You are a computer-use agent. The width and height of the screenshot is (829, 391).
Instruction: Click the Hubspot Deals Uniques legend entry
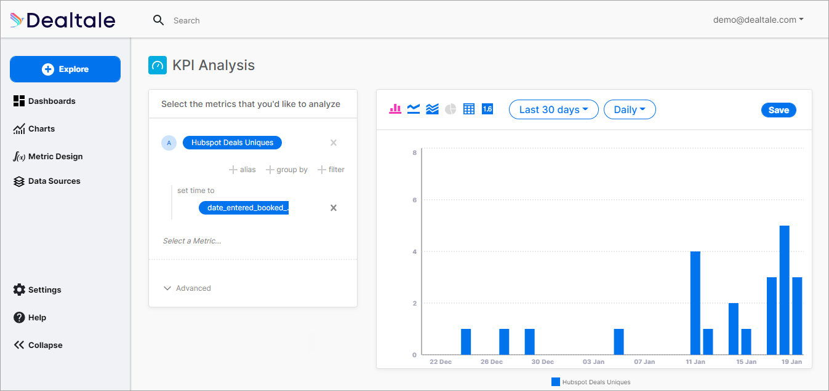tap(591, 382)
